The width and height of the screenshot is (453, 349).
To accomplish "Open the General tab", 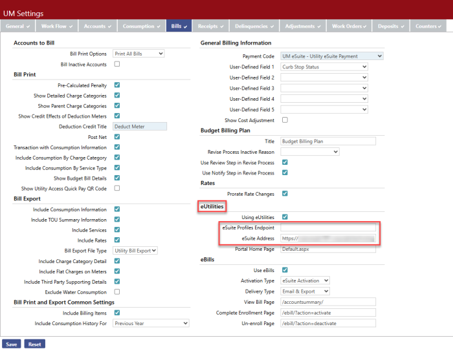I will [x=17, y=26].
